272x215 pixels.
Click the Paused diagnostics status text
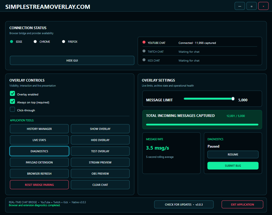tap(213, 146)
